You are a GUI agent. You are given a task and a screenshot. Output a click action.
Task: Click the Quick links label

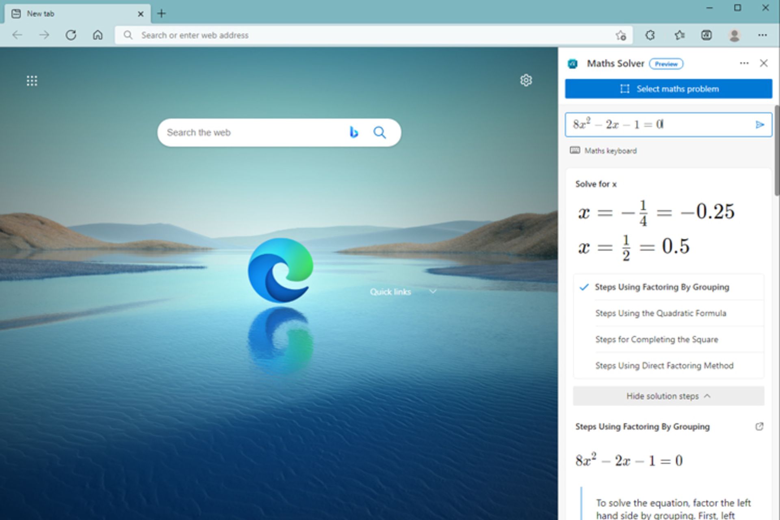(390, 292)
